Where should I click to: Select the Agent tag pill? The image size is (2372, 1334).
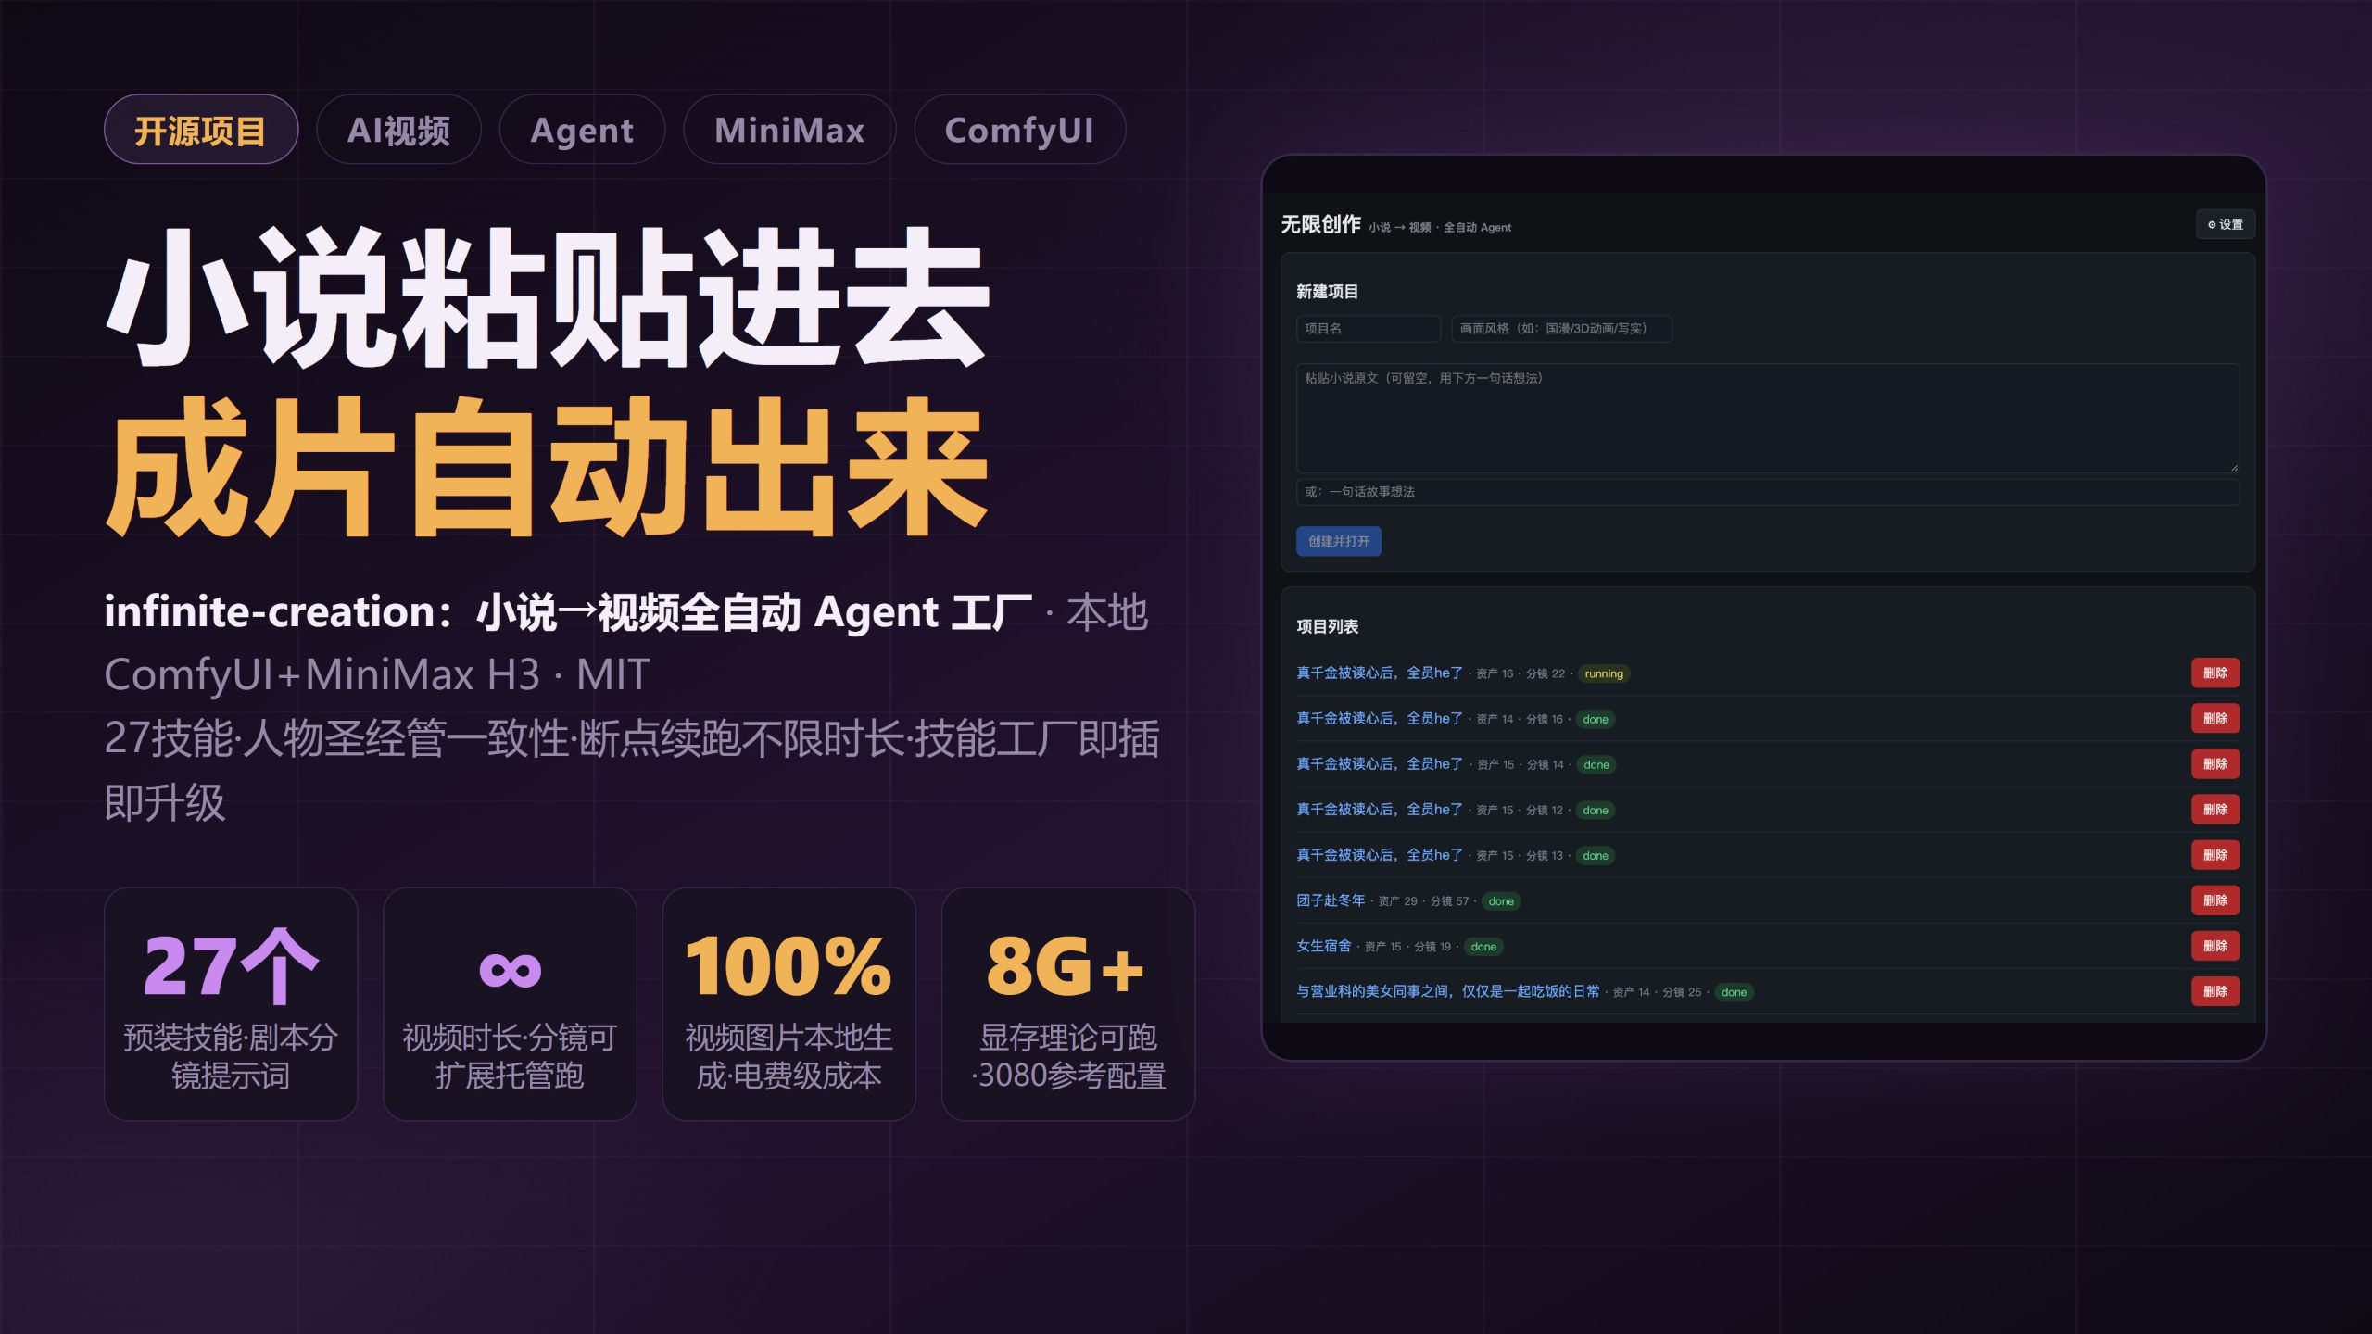(x=582, y=130)
